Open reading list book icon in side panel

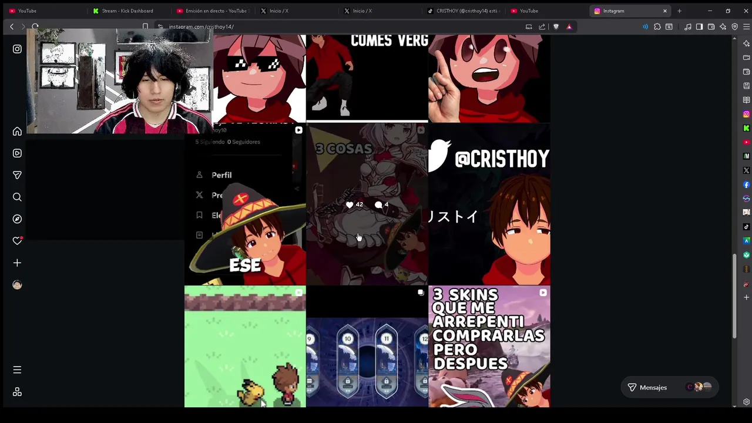click(746, 100)
